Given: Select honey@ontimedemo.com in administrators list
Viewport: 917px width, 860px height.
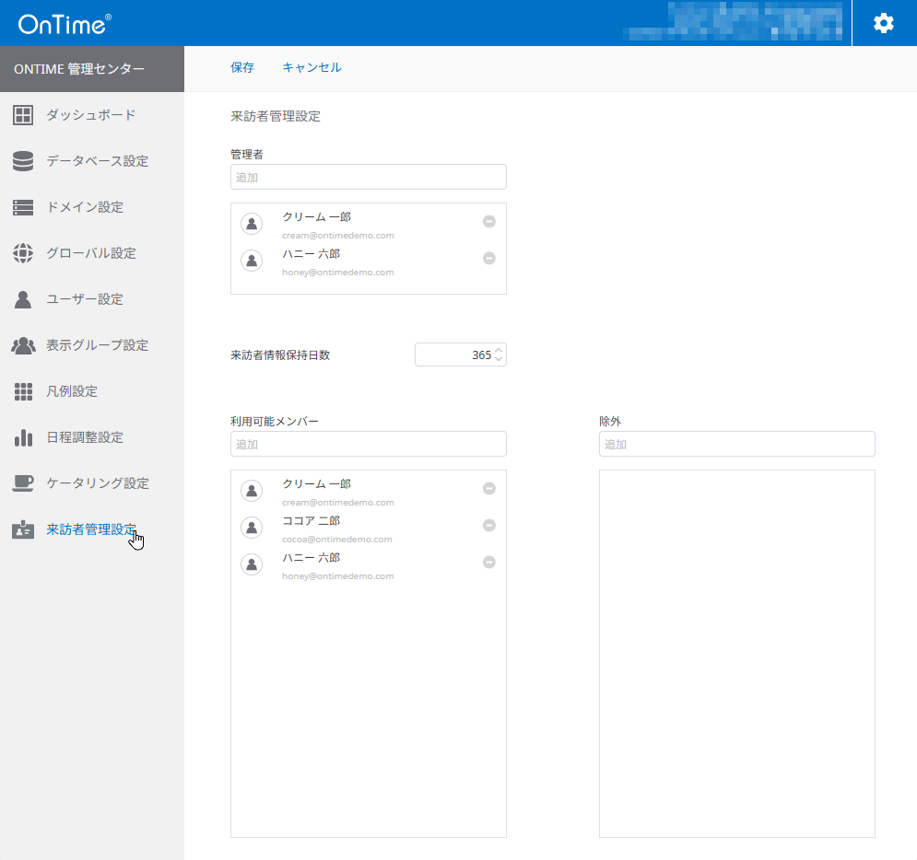Looking at the screenshot, I should click(338, 273).
